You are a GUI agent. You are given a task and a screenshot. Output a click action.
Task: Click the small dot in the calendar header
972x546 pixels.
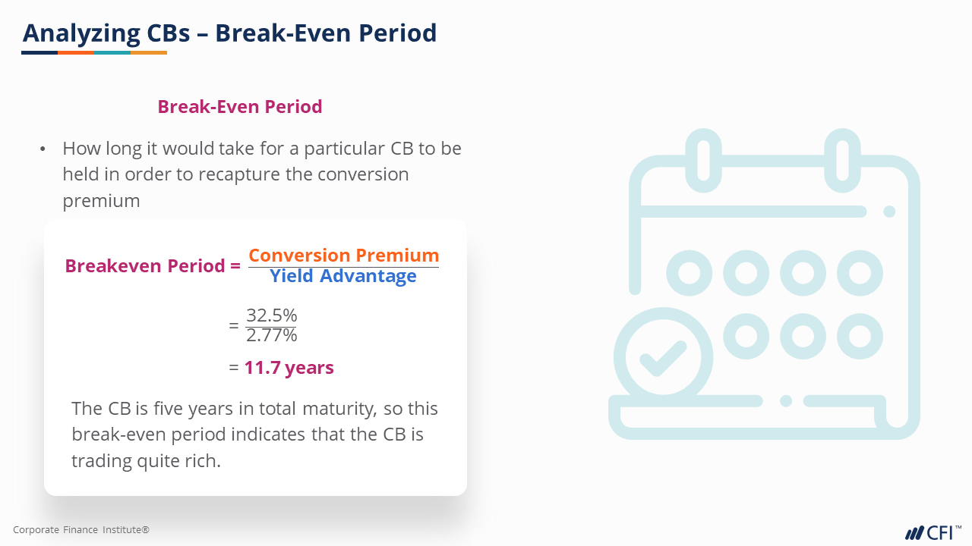[889, 212]
